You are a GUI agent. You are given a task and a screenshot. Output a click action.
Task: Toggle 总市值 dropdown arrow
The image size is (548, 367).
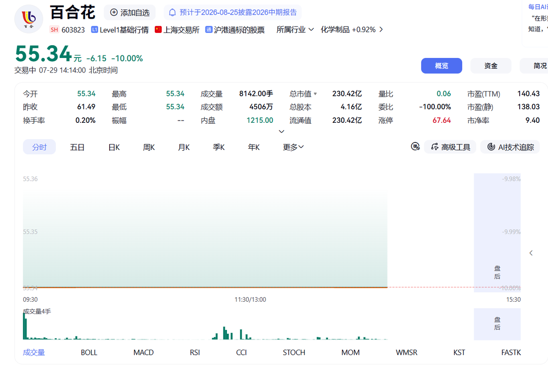[x=315, y=94]
